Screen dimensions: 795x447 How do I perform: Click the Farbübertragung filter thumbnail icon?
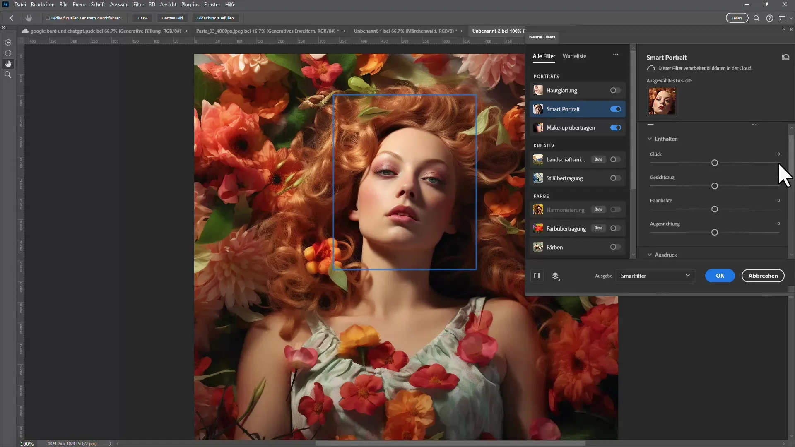tap(538, 228)
